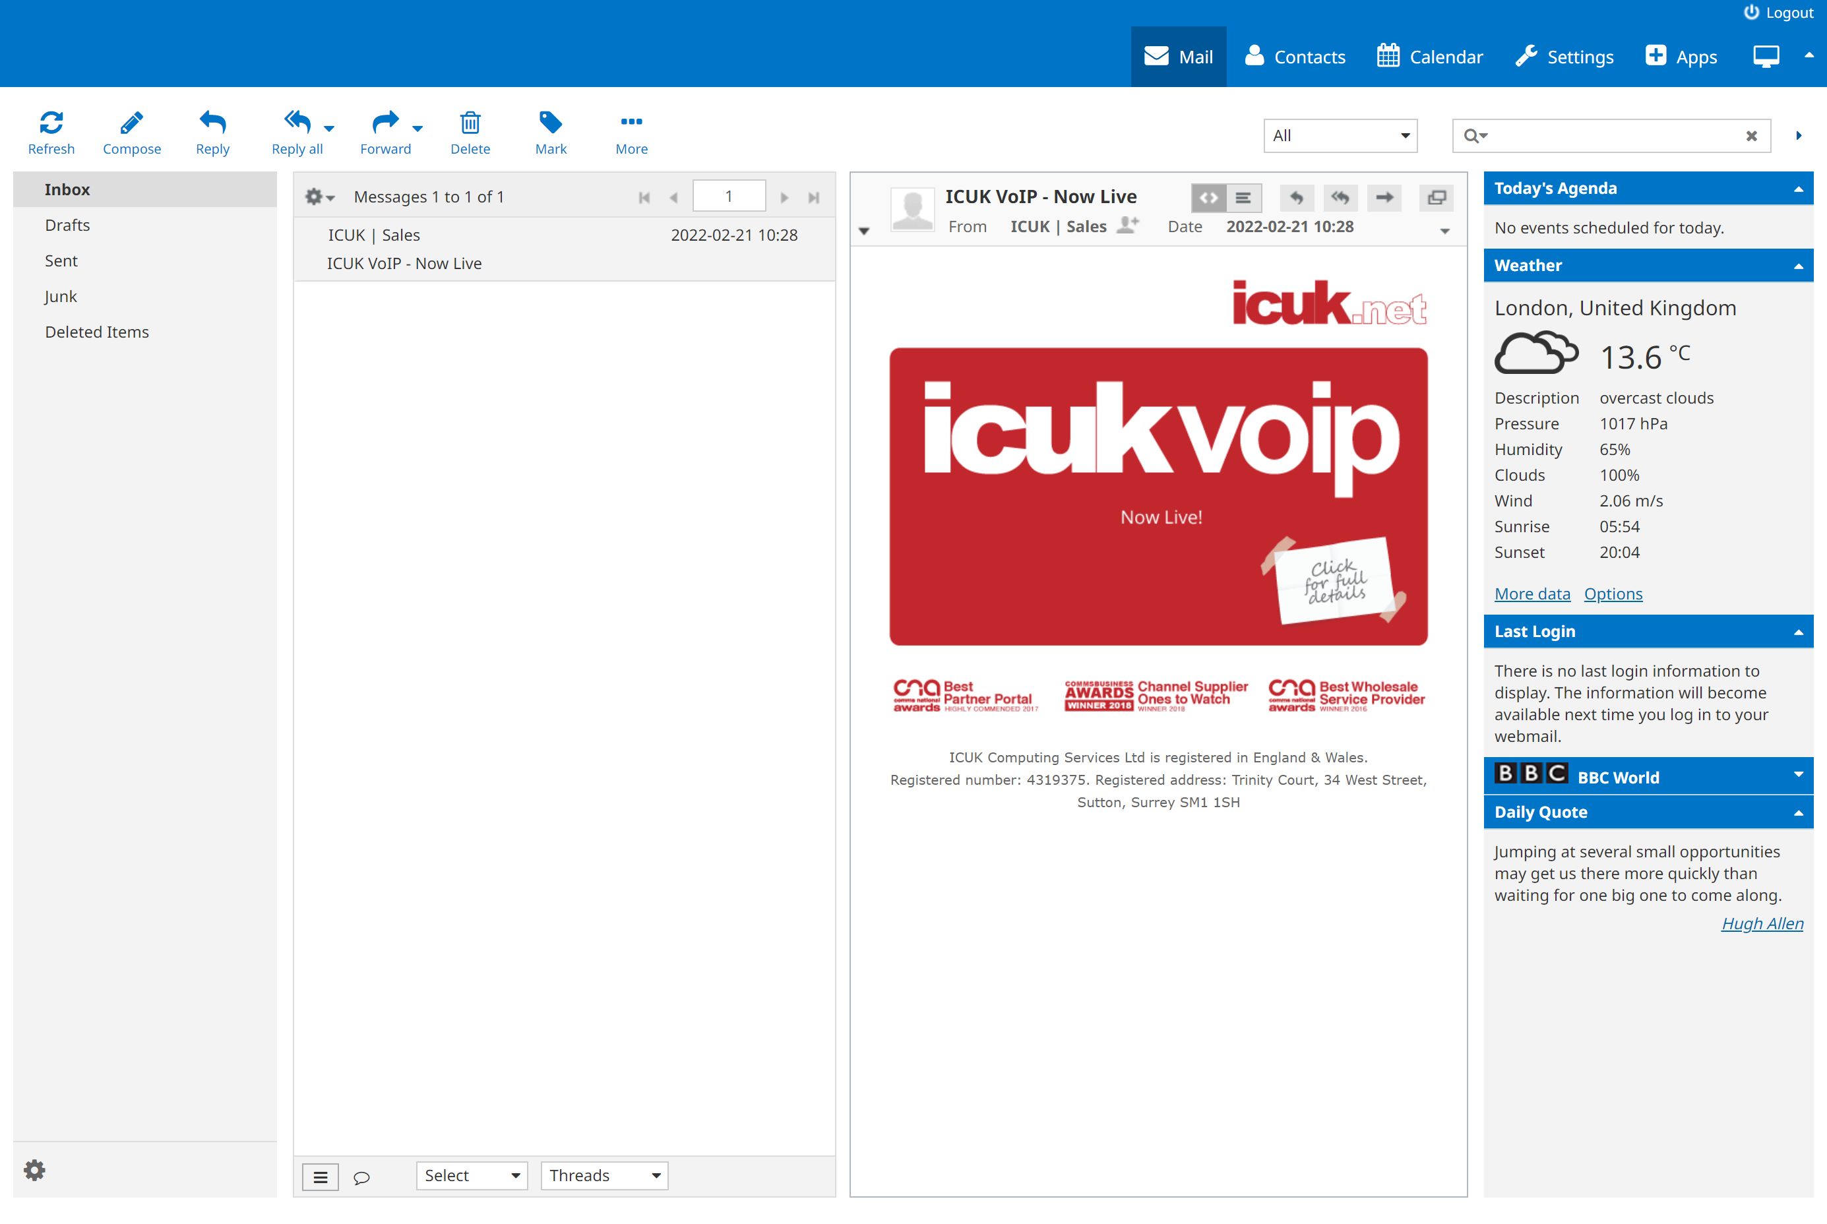
Task: Open the Mark tag menu
Action: [551, 133]
